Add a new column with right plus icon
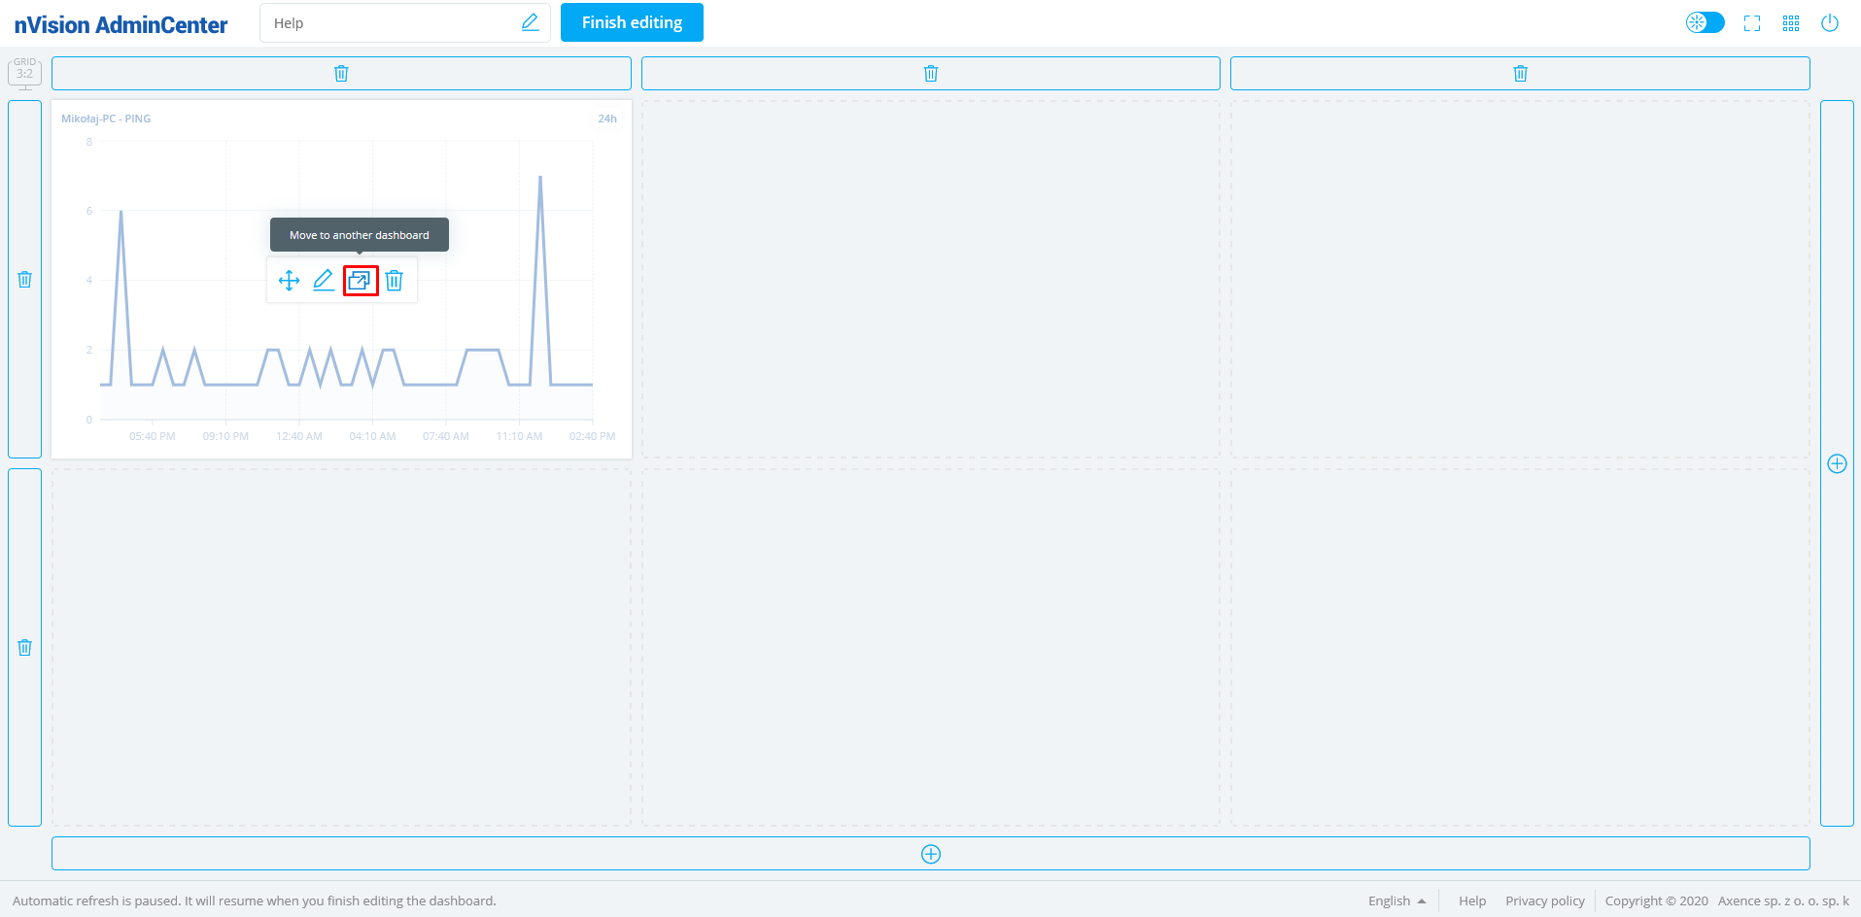 (x=1837, y=463)
